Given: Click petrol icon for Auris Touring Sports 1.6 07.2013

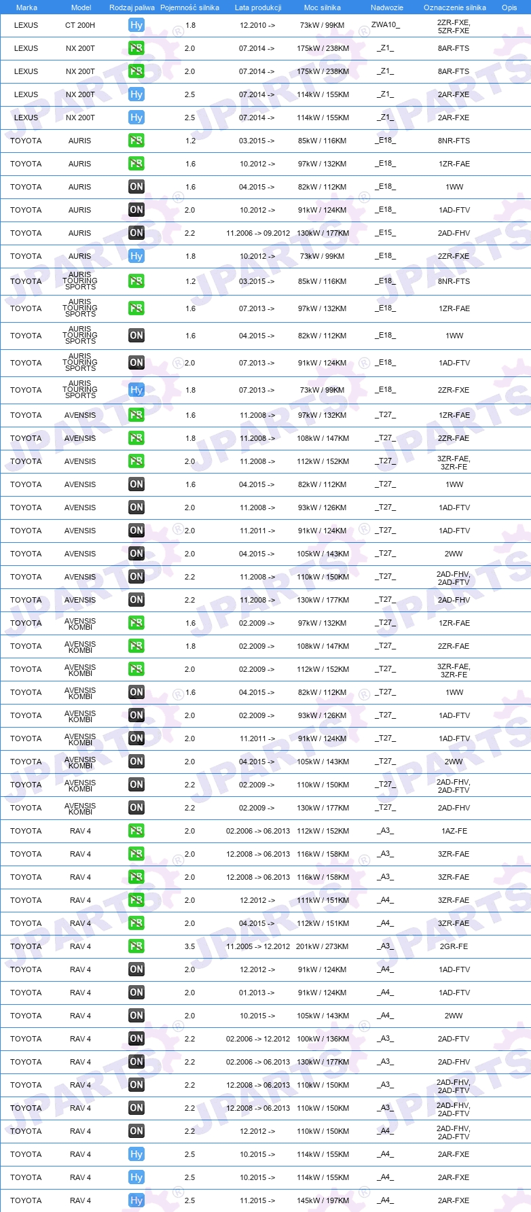Looking at the screenshot, I should (136, 308).
